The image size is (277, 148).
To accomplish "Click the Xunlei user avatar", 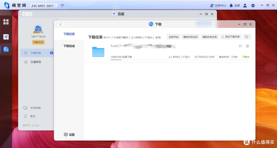I will (x=38, y=29).
